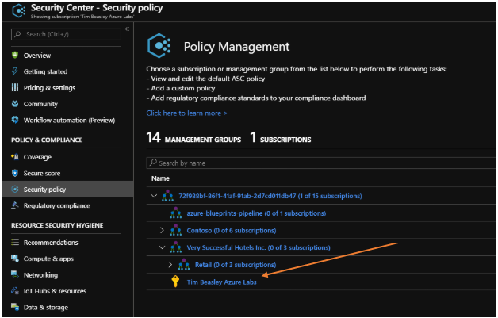Click the yellow key subscription icon
Image resolution: width=498 pixels, height=318 pixels.
175,282
